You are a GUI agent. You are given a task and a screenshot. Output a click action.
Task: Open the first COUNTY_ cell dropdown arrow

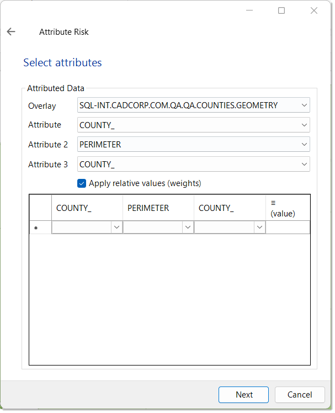click(x=116, y=227)
